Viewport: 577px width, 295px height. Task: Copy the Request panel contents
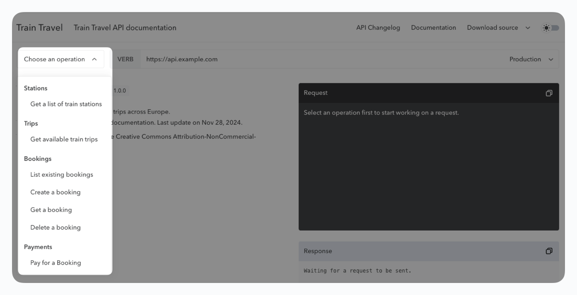pos(549,93)
